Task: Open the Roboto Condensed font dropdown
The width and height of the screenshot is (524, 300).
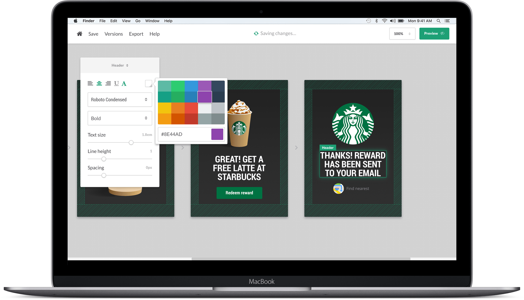Action: click(120, 99)
